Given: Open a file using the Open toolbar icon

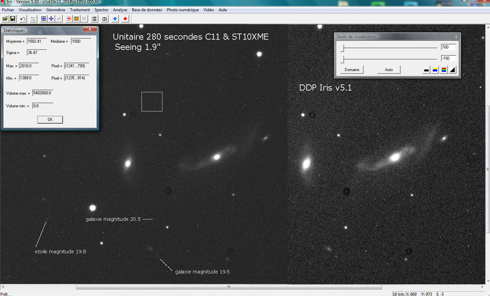Looking at the screenshot, I should tap(6, 19).
